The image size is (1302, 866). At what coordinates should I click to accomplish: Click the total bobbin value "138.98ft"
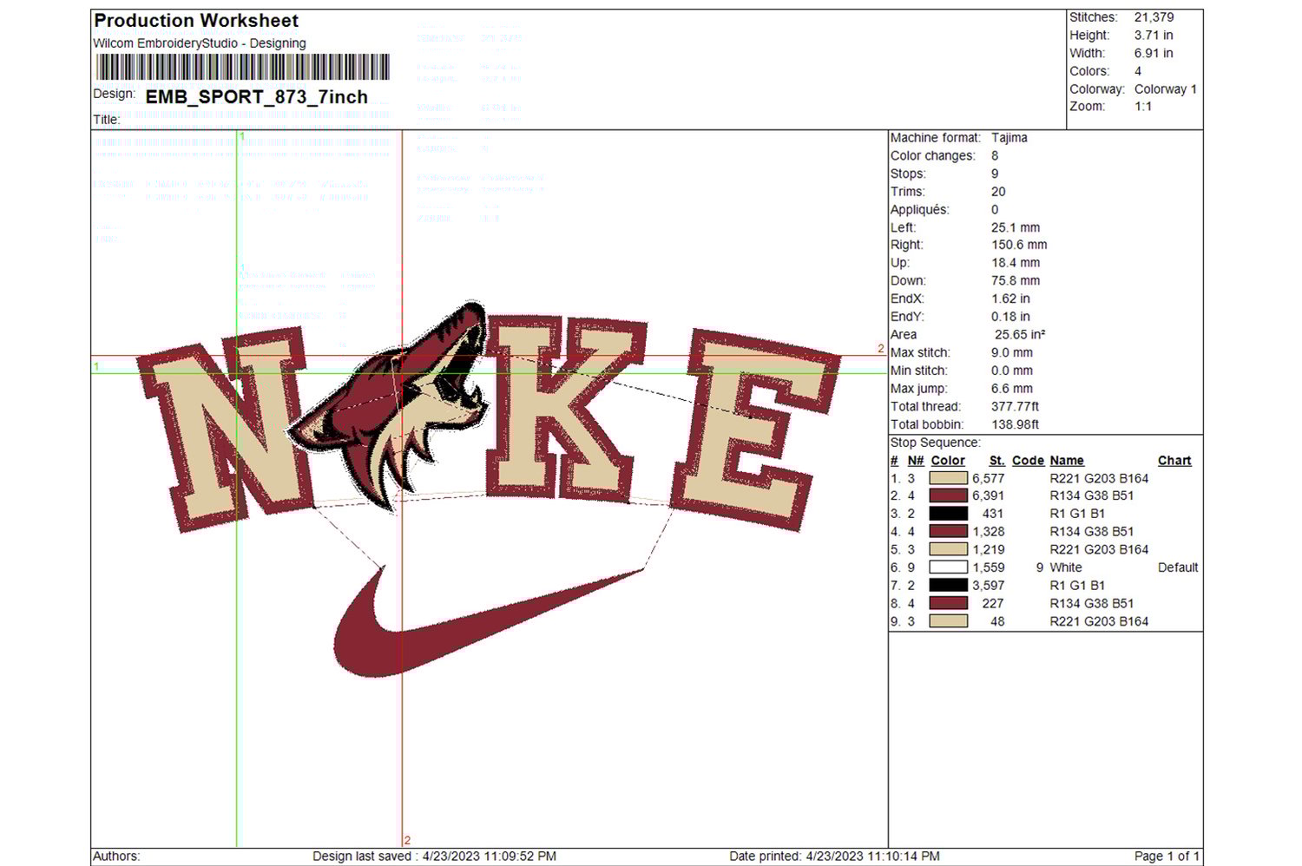(1016, 424)
